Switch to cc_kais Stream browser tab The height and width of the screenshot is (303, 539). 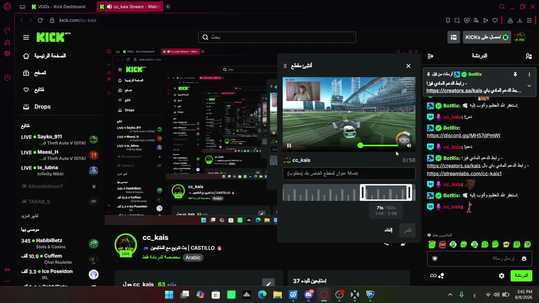tap(130, 7)
